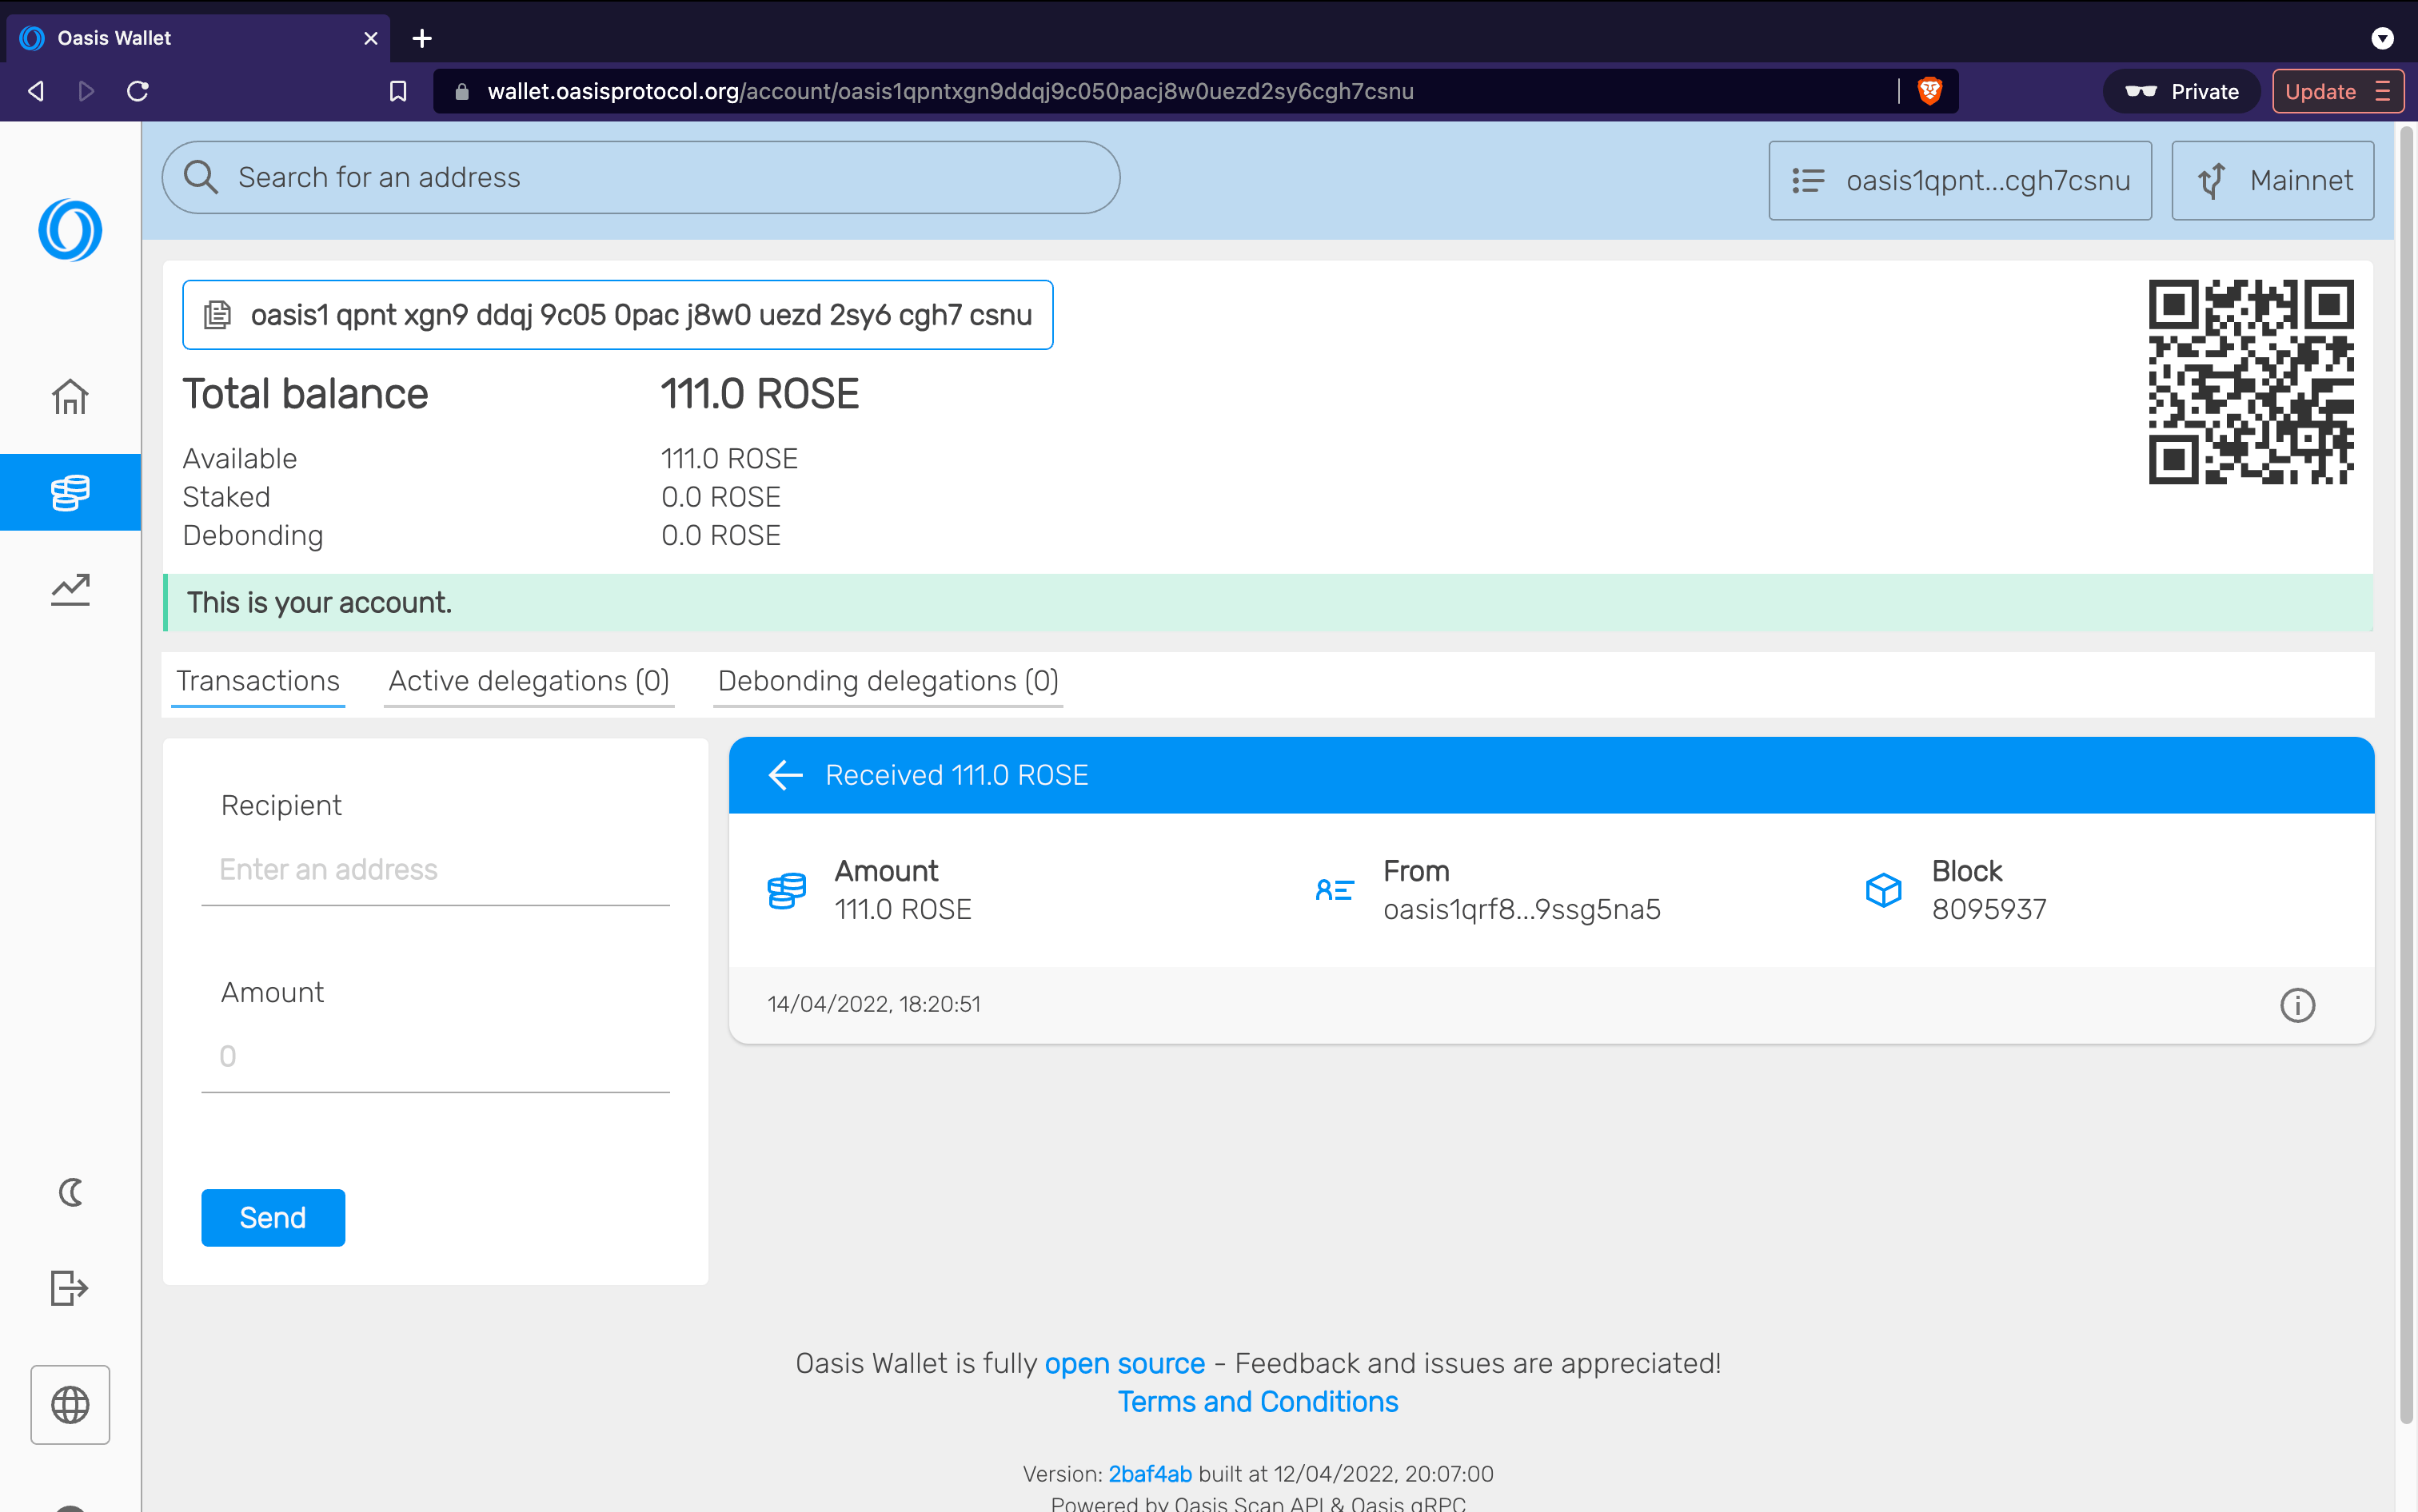The height and width of the screenshot is (1512, 2418).
Task: Open the tab search dropdown arrow
Action: point(2383,38)
